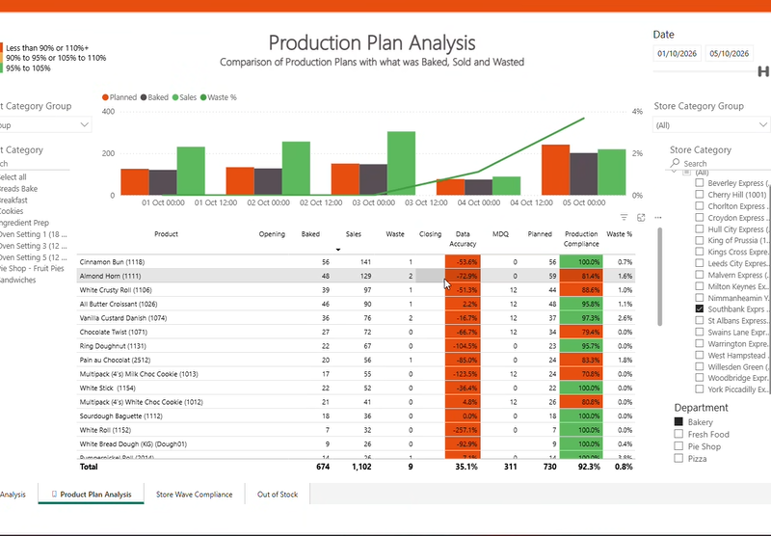The height and width of the screenshot is (536, 771).
Task: Click the bookmark icon on Product Plan Analysis tab
Action: coord(54,495)
